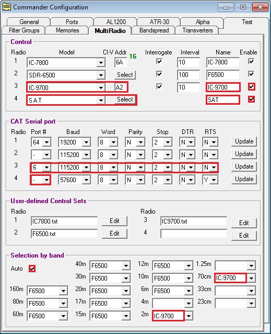Open the 160m band radio dropdown
Viewport: 271px width, 334px height.
[x=63, y=291]
